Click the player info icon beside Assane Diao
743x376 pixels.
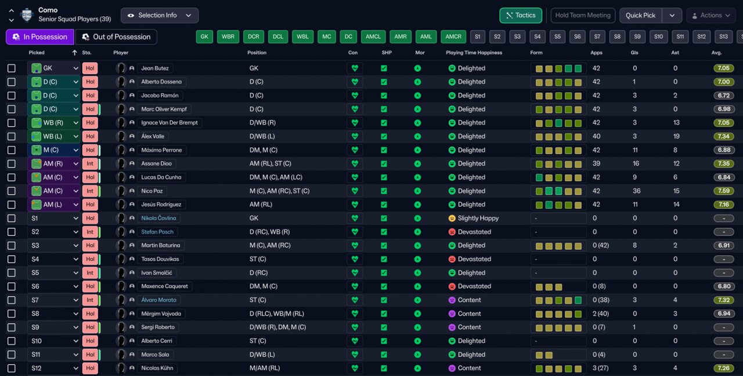coord(132,163)
